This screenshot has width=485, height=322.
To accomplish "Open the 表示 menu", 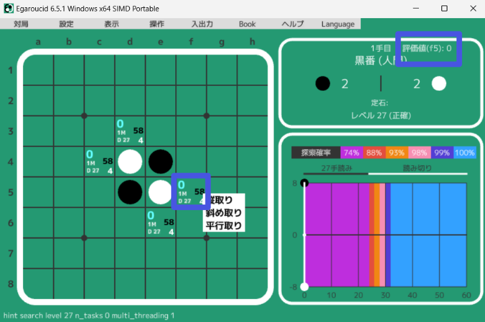I will [x=112, y=24].
